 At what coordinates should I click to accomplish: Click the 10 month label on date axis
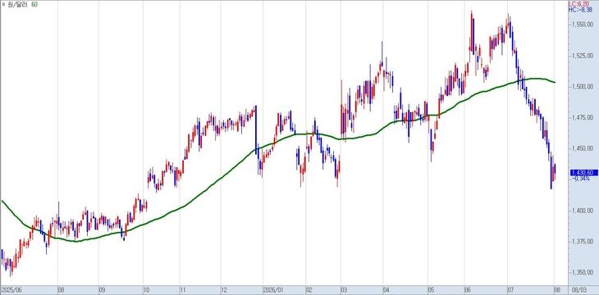[146, 289]
